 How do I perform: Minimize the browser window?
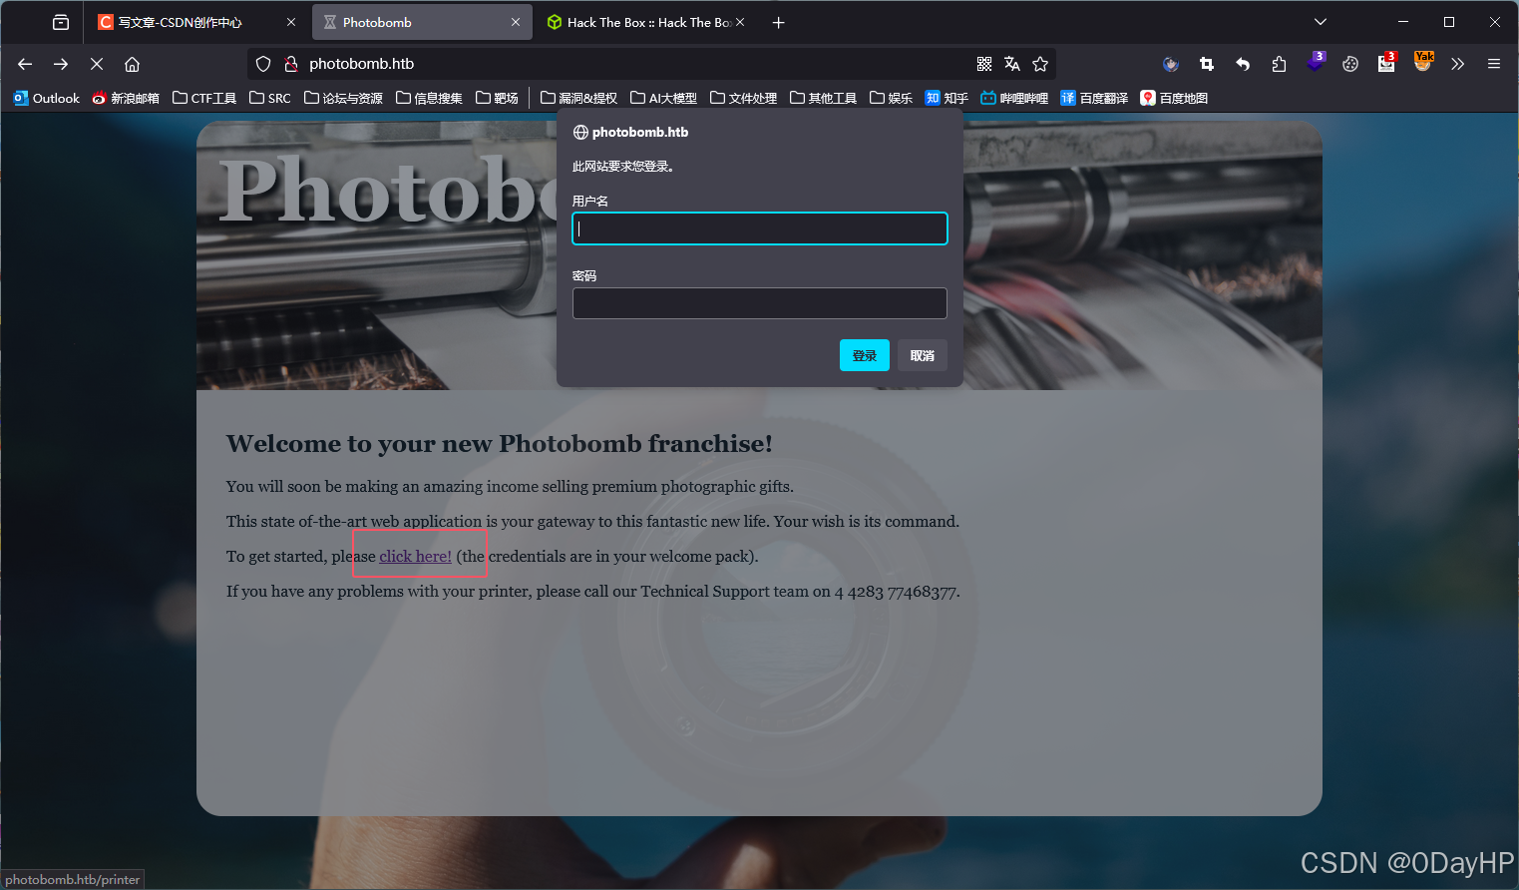pyautogui.click(x=1403, y=22)
